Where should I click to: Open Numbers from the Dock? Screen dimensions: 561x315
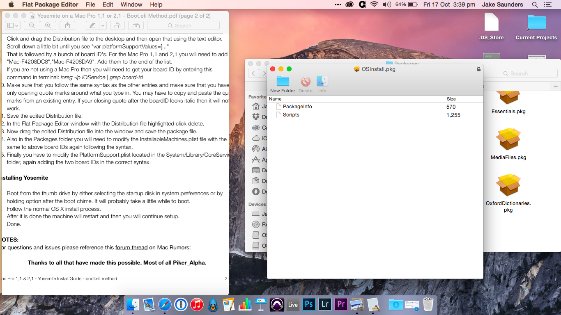pos(245,304)
